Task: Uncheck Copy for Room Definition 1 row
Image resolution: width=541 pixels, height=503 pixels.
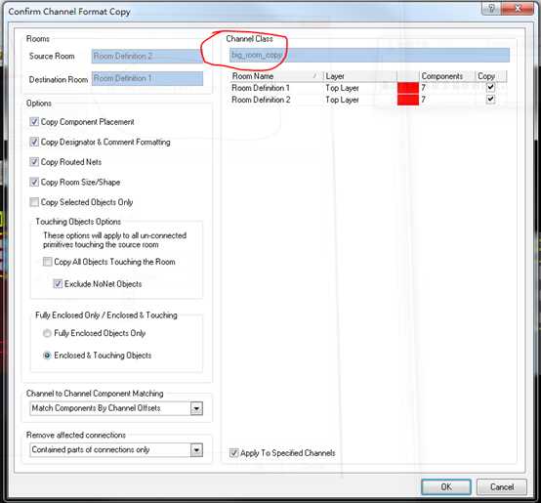Action: pyautogui.click(x=490, y=87)
